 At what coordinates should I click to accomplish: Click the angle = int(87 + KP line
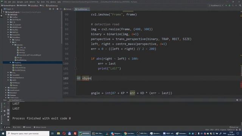click(x=132, y=93)
